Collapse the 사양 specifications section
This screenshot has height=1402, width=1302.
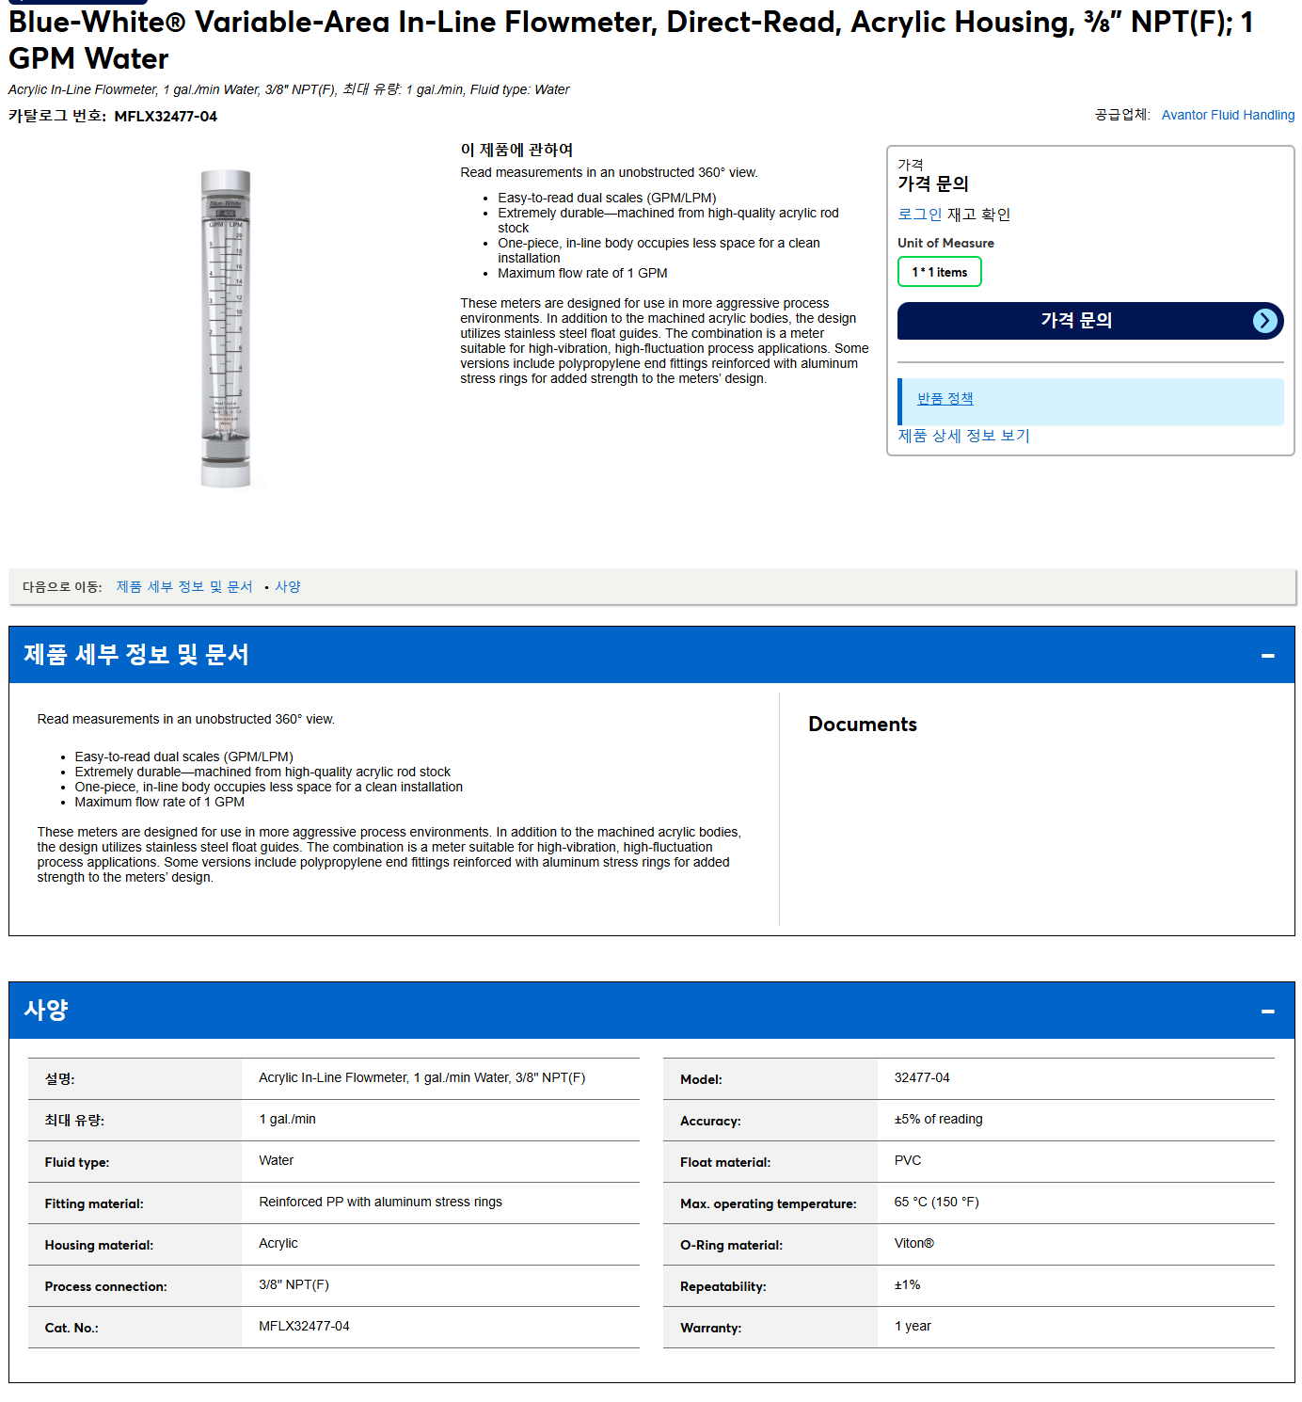(1267, 1011)
